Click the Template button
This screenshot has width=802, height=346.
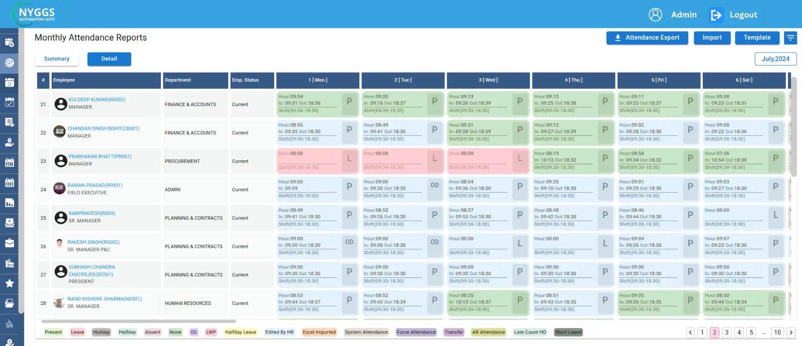757,38
